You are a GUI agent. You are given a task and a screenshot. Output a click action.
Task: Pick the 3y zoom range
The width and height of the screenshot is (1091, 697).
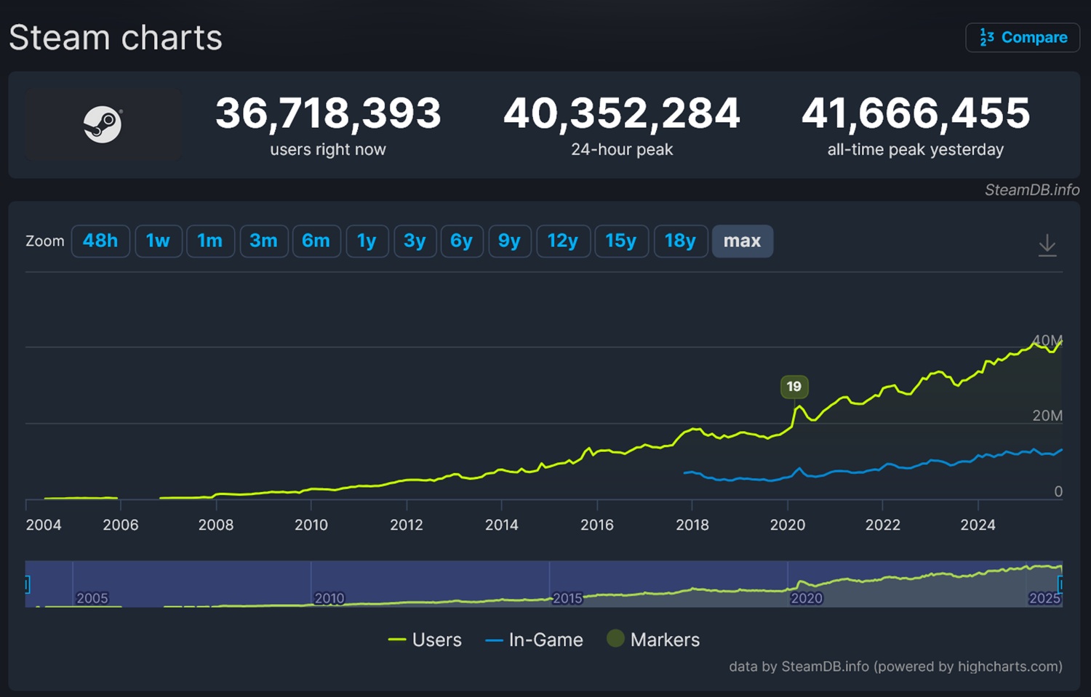(x=415, y=241)
